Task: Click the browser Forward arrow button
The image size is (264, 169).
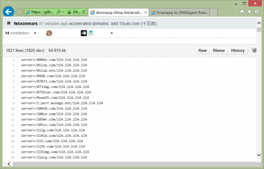Action: (19, 12)
